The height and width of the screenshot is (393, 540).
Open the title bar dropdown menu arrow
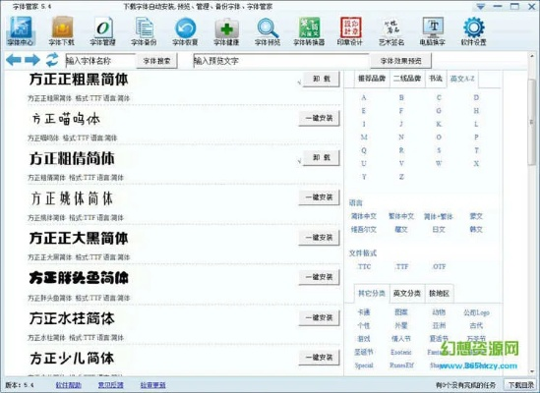(x=481, y=7)
